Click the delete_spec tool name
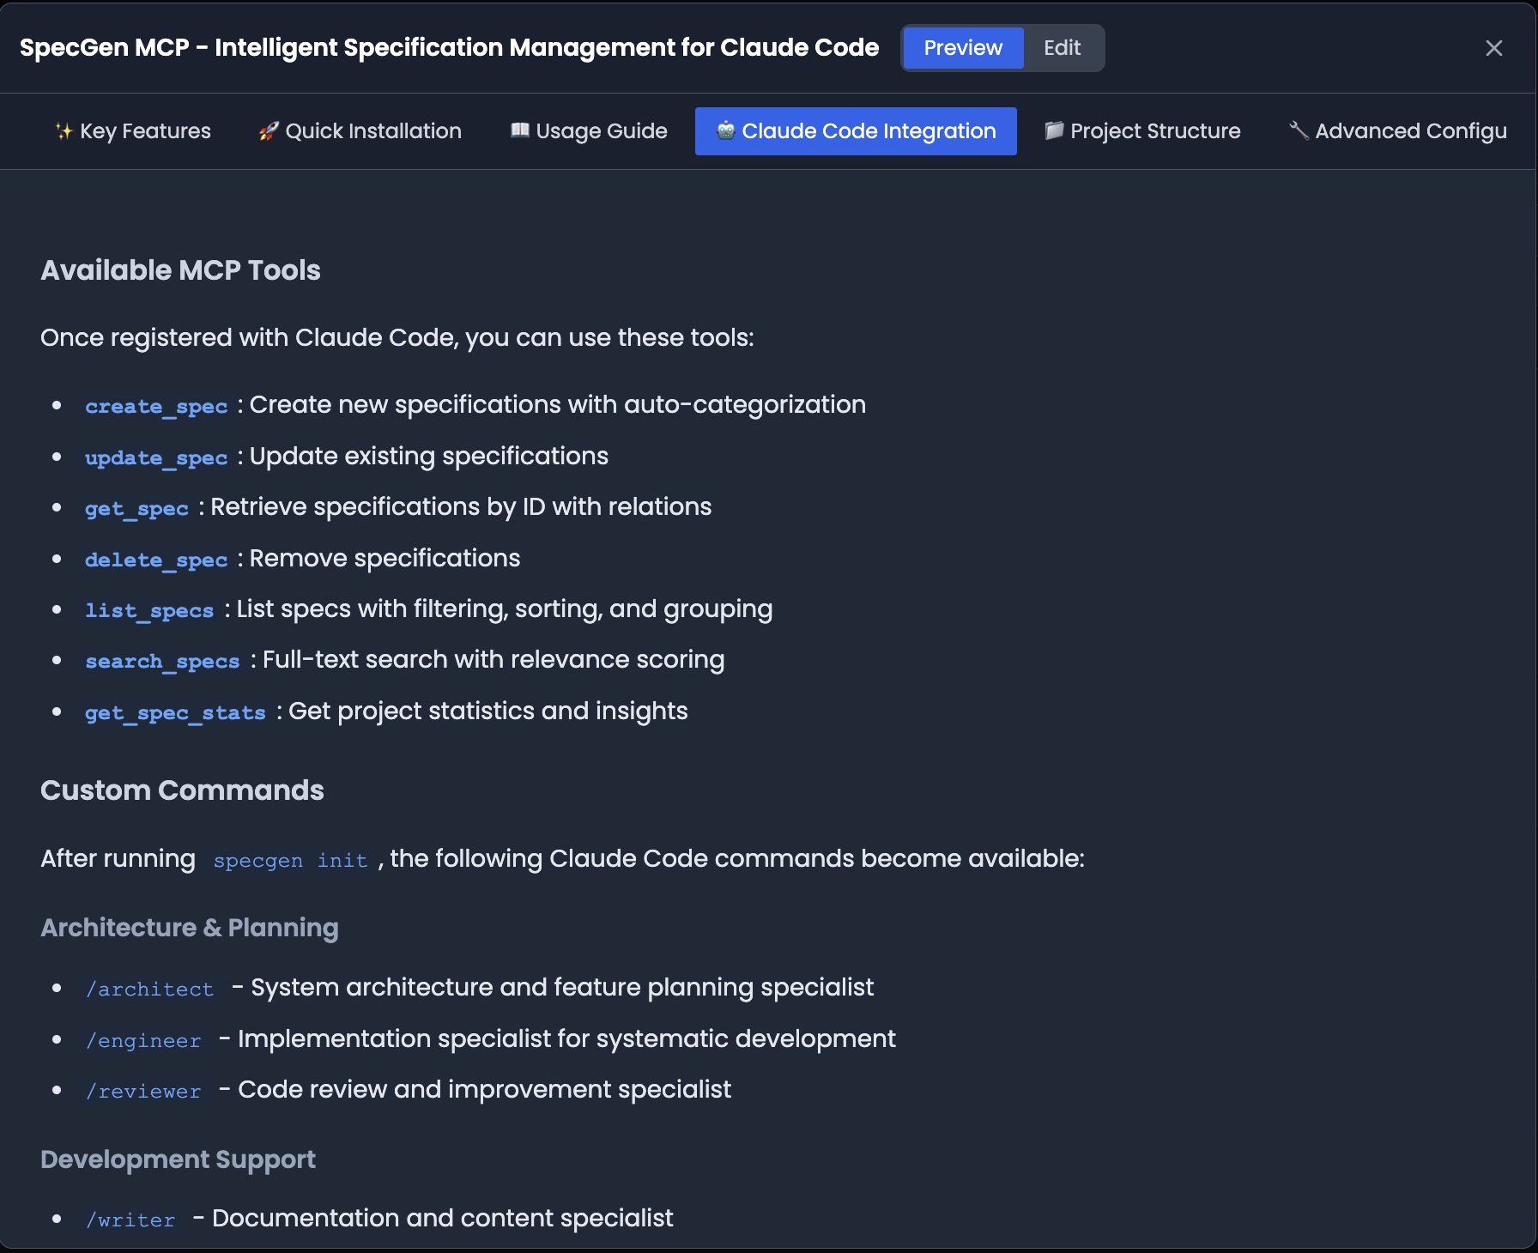Screen dimensions: 1538x1253 pos(156,560)
